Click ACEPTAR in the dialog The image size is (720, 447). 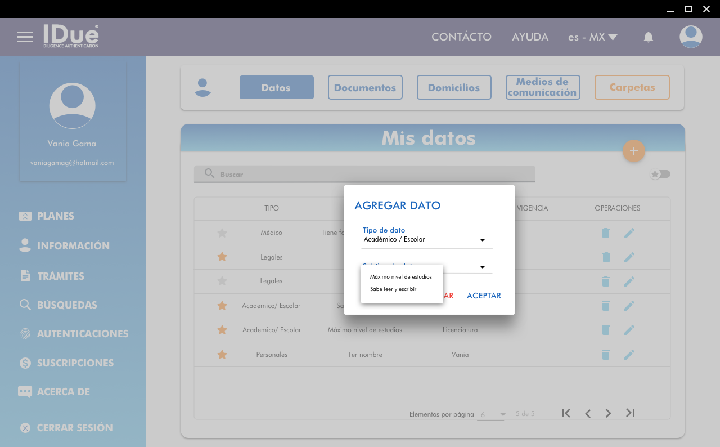[x=484, y=296]
